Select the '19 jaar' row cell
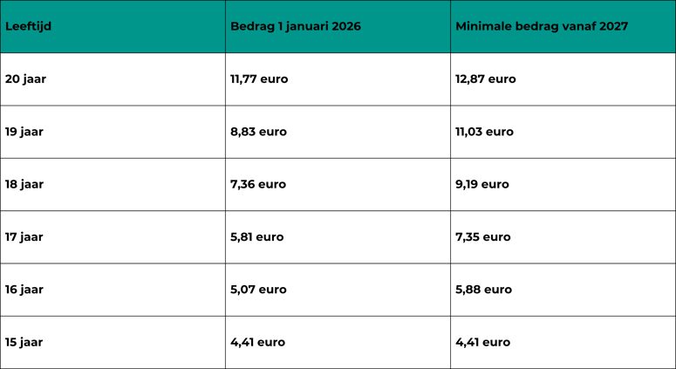The width and height of the screenshot is (676, 369). click(24, 132)
